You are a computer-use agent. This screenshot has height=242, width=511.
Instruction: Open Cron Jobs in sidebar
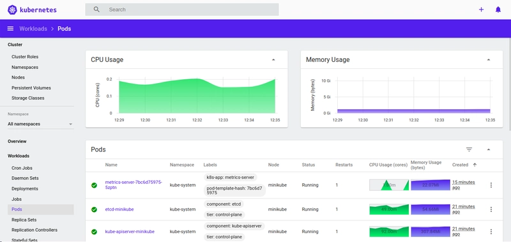(22, 168)
